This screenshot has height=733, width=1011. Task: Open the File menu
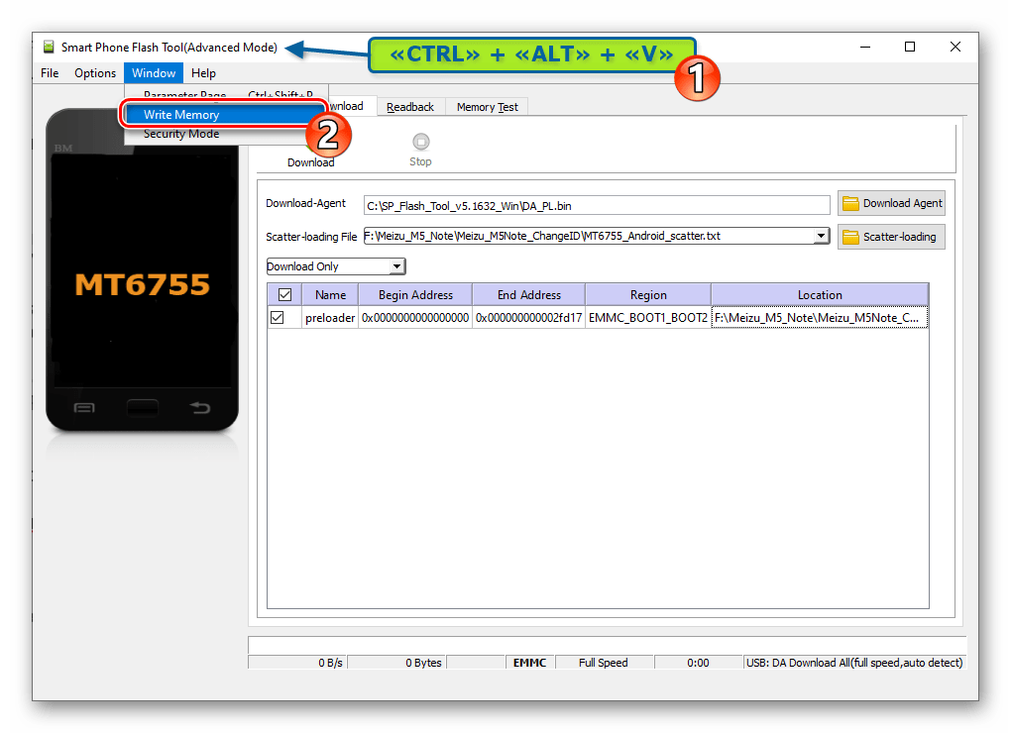(50, 72)
